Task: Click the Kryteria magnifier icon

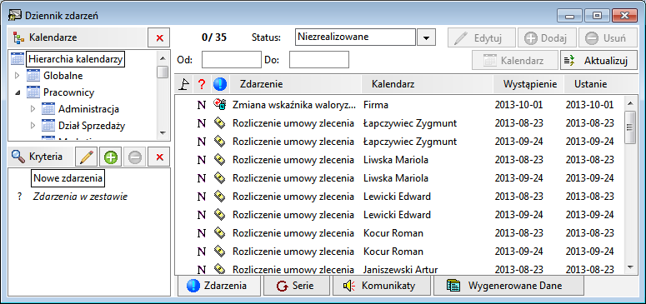Action: pyautogui.click(x=18, y=157)
